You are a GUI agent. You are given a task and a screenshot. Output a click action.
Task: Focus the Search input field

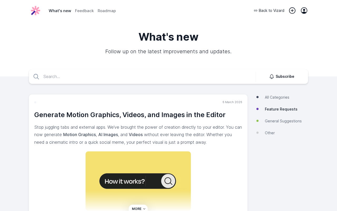coord(147,76)
